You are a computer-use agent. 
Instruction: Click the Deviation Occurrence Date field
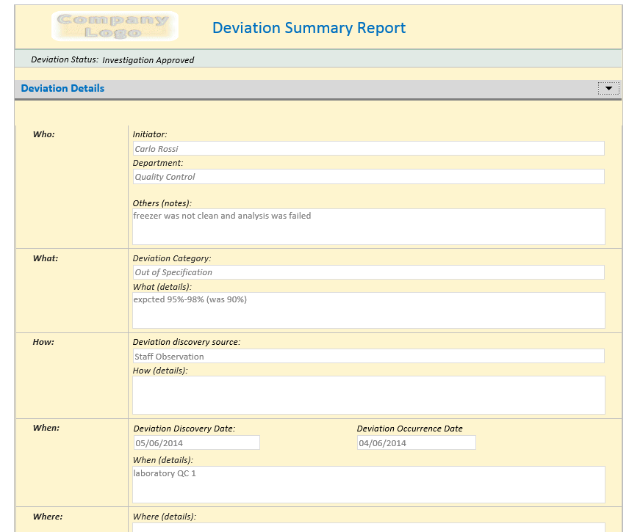[x=417, y=442]
